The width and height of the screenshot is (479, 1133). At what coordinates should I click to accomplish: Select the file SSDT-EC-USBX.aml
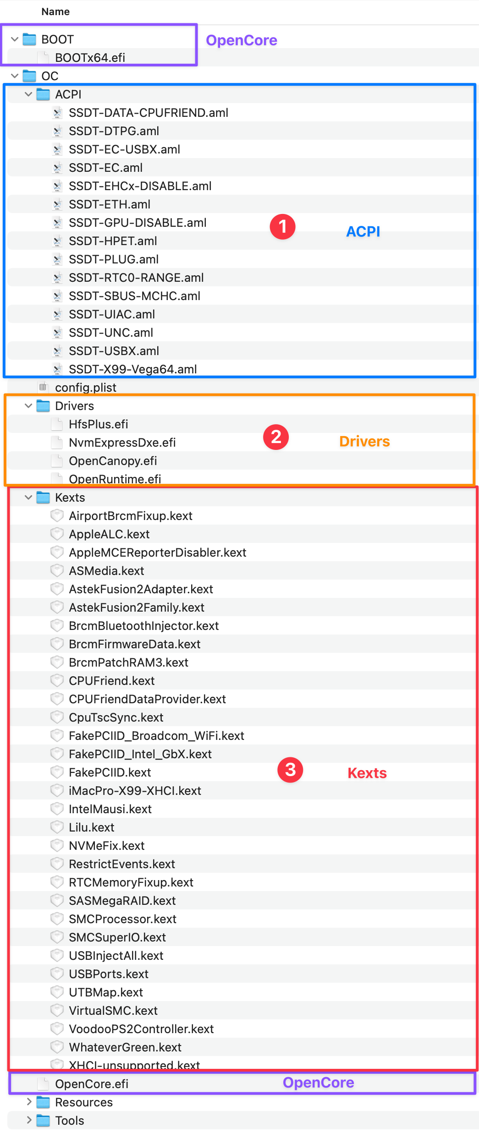(x=124, y=149)
